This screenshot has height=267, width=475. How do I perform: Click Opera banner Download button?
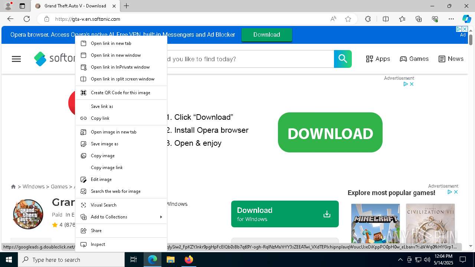[x=267, y=34]
